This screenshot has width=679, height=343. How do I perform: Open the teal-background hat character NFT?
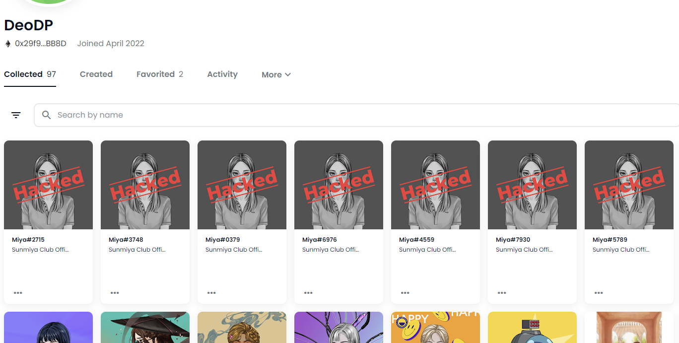(145, 327)
